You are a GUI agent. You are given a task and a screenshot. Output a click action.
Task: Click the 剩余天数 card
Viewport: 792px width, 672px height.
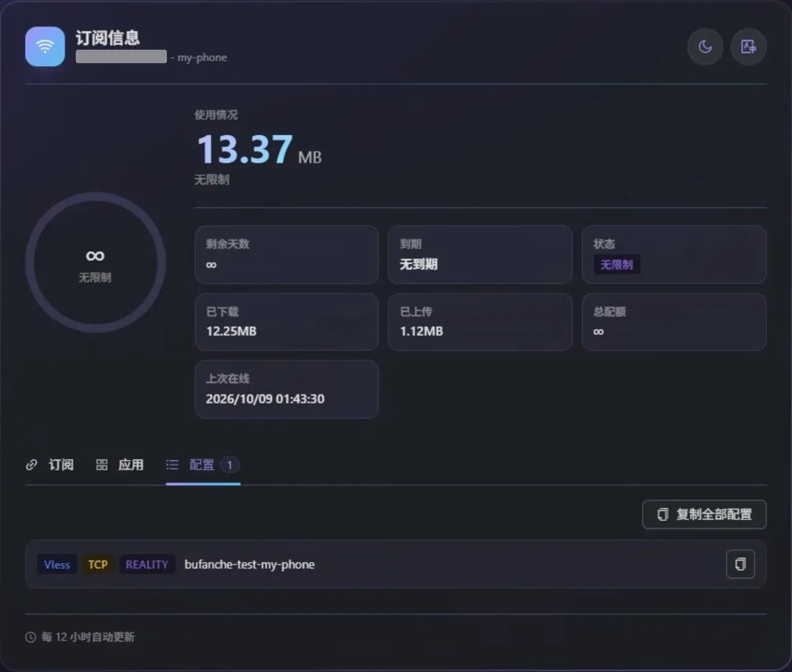point(286,254)
